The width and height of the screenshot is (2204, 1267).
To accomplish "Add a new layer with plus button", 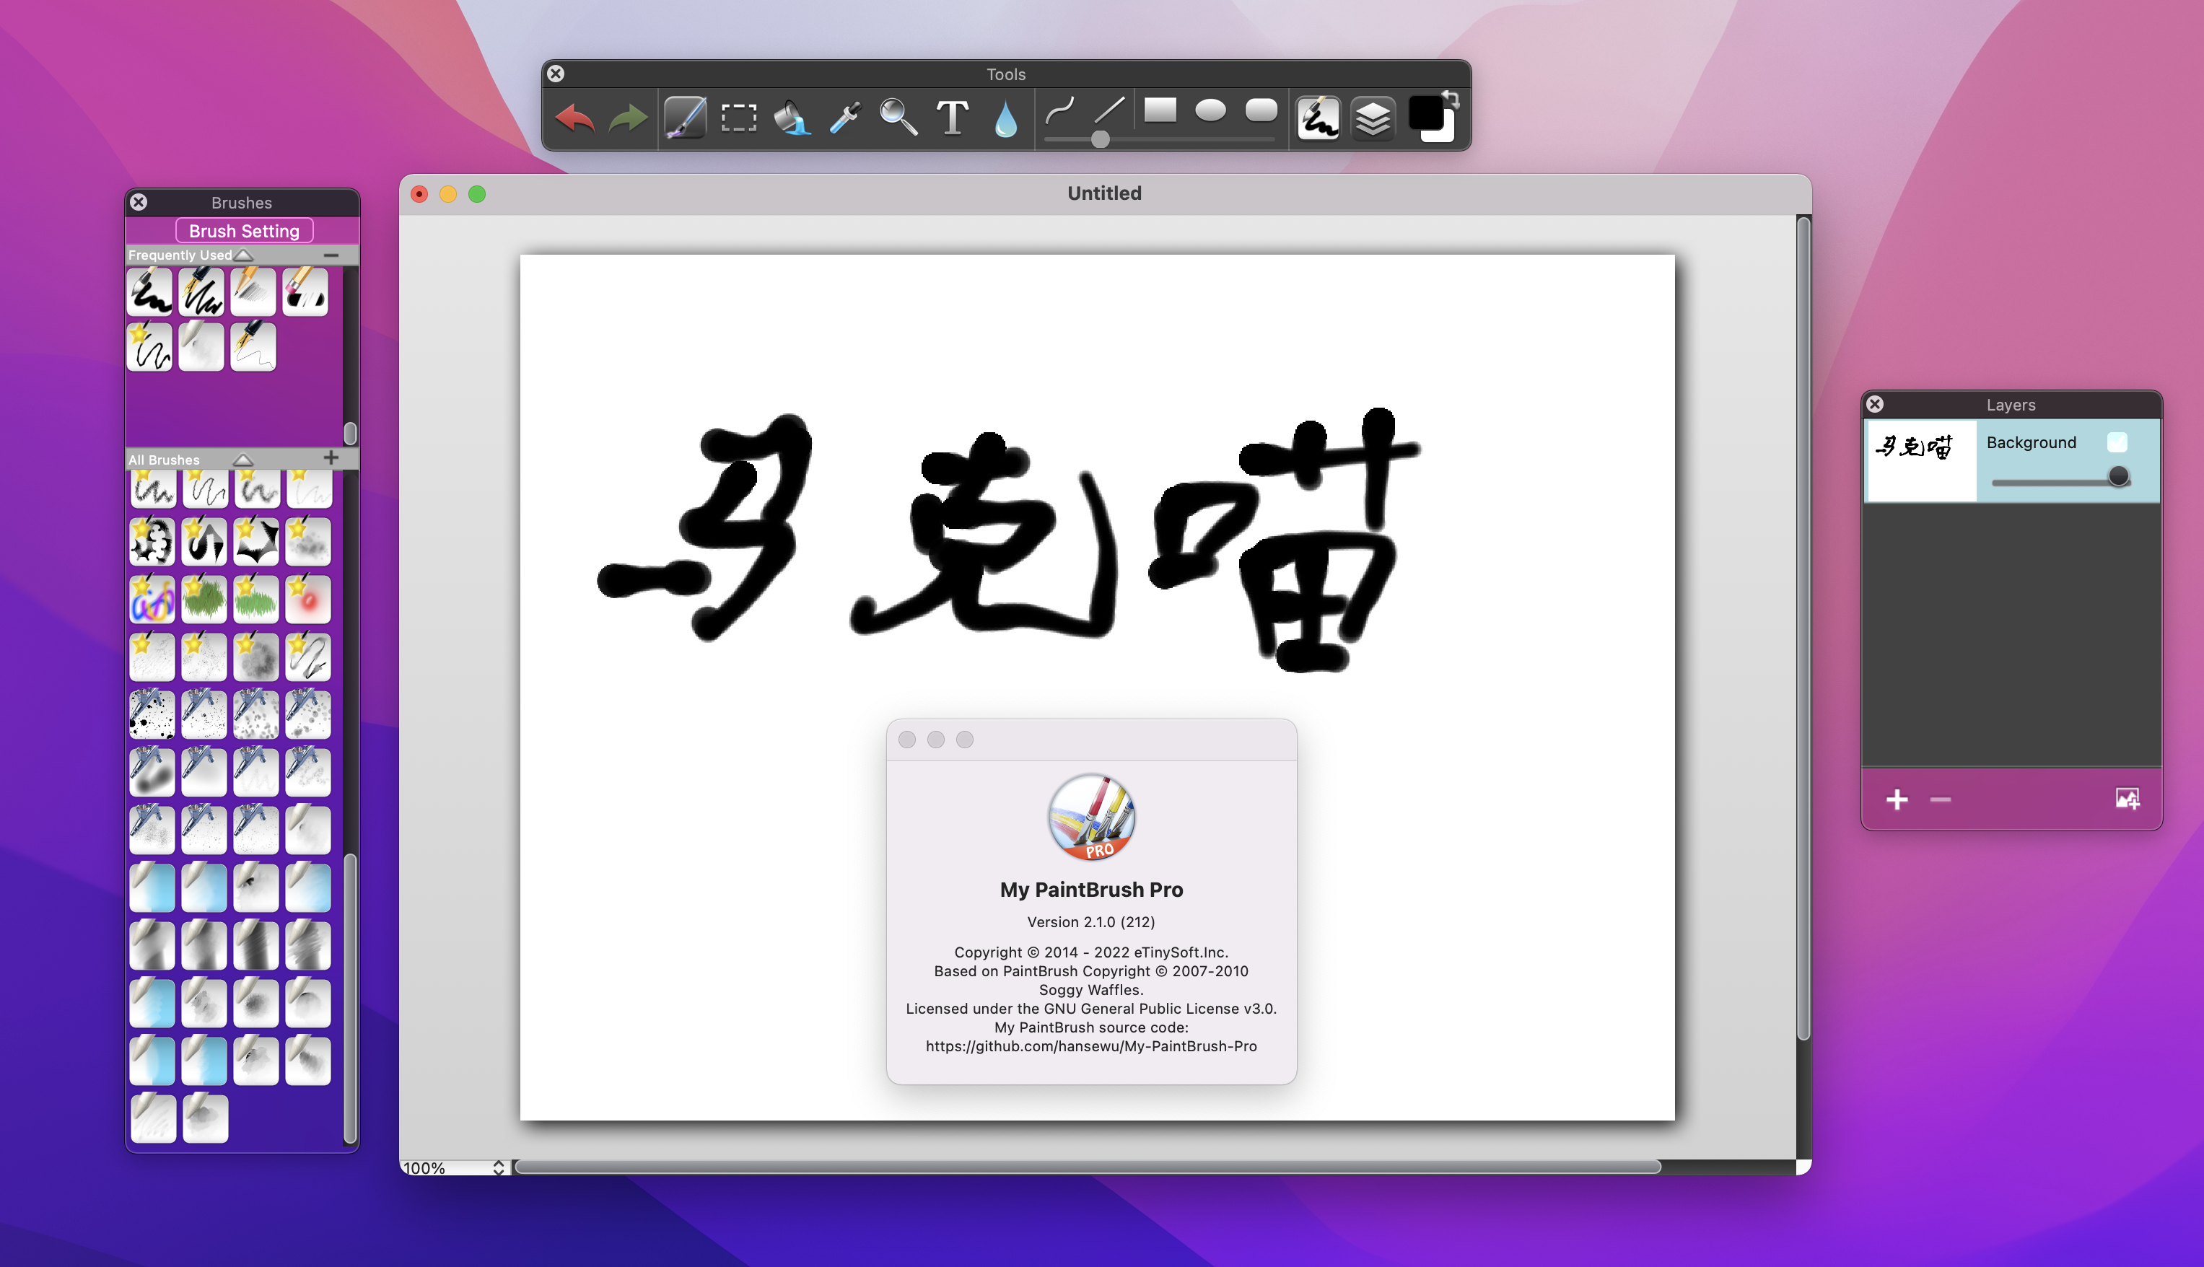I will pyautogui.click(x=1897, y=799).
